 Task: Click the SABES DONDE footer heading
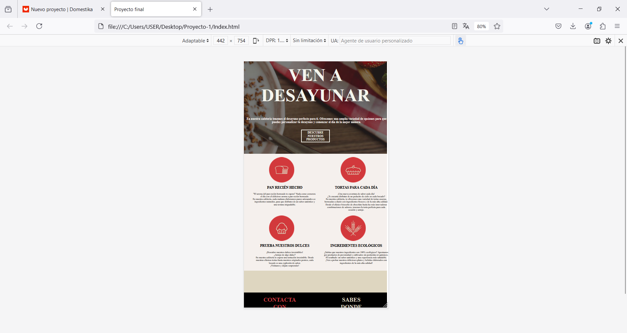(351, 303)
